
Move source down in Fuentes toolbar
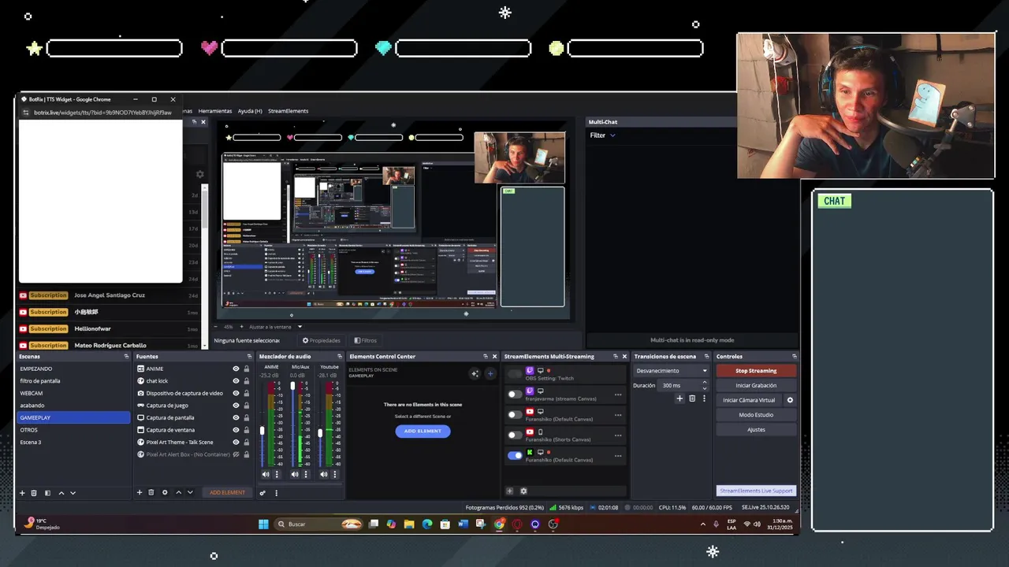click(190, 492)
